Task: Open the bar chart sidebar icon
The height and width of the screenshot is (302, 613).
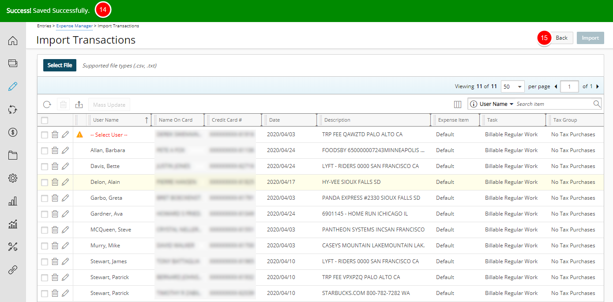Action: pyautogui.click(x=13, y=201)
